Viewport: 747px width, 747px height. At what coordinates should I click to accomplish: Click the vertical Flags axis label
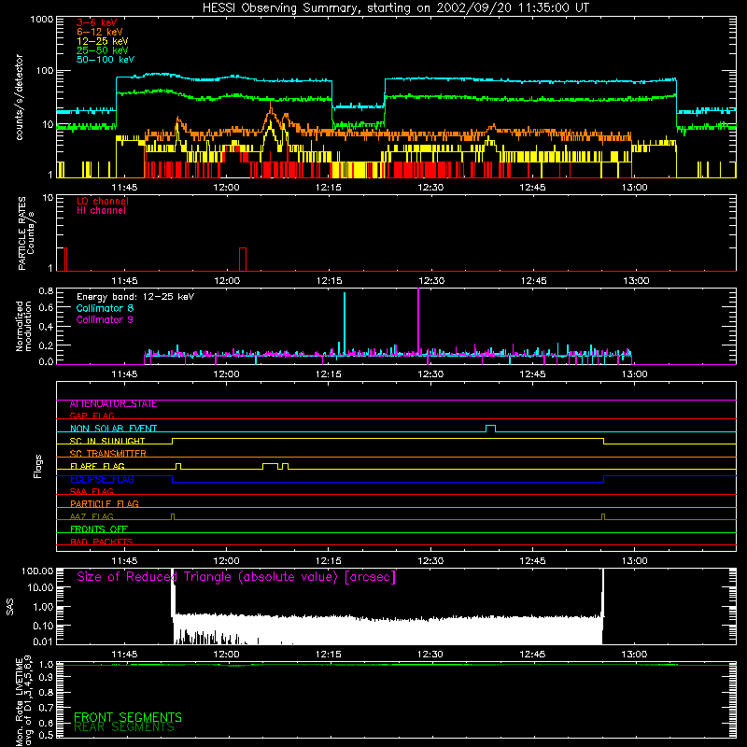click(38, 467)
